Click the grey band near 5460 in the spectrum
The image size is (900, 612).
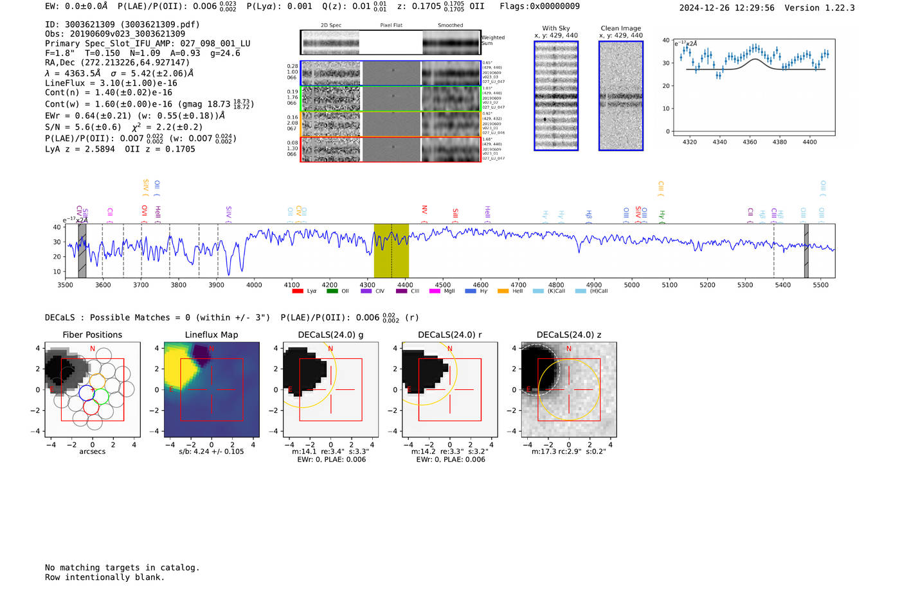coord(806,250)
